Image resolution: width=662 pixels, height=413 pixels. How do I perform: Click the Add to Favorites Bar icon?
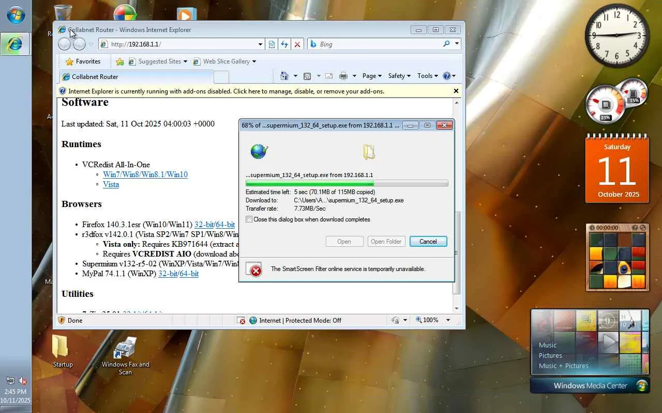[120, 61]
